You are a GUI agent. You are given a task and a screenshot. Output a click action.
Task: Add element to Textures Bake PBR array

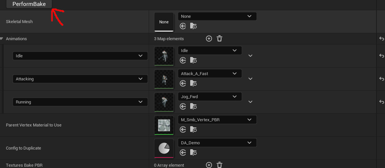pos(209,165)
